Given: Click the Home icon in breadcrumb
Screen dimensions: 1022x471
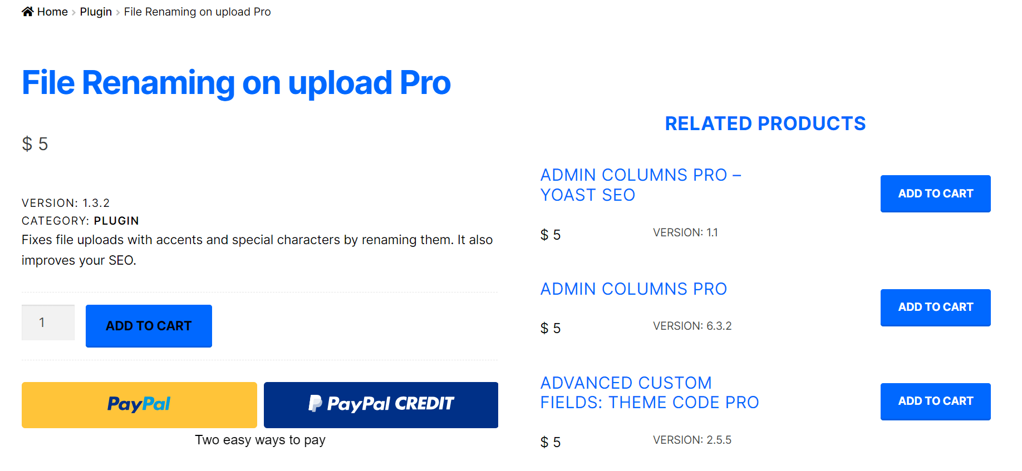Looking at the screenshot, I should click(28, 12).
